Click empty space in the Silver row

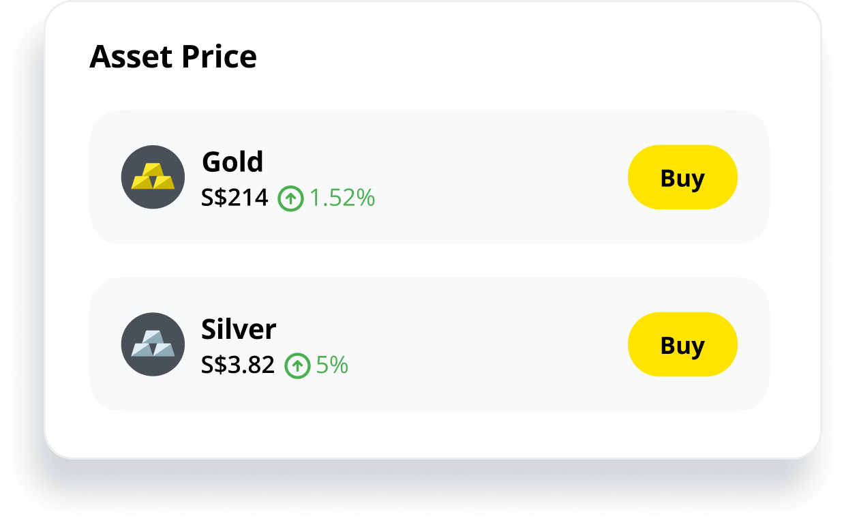pyautogui.click(x=498, y=344)
